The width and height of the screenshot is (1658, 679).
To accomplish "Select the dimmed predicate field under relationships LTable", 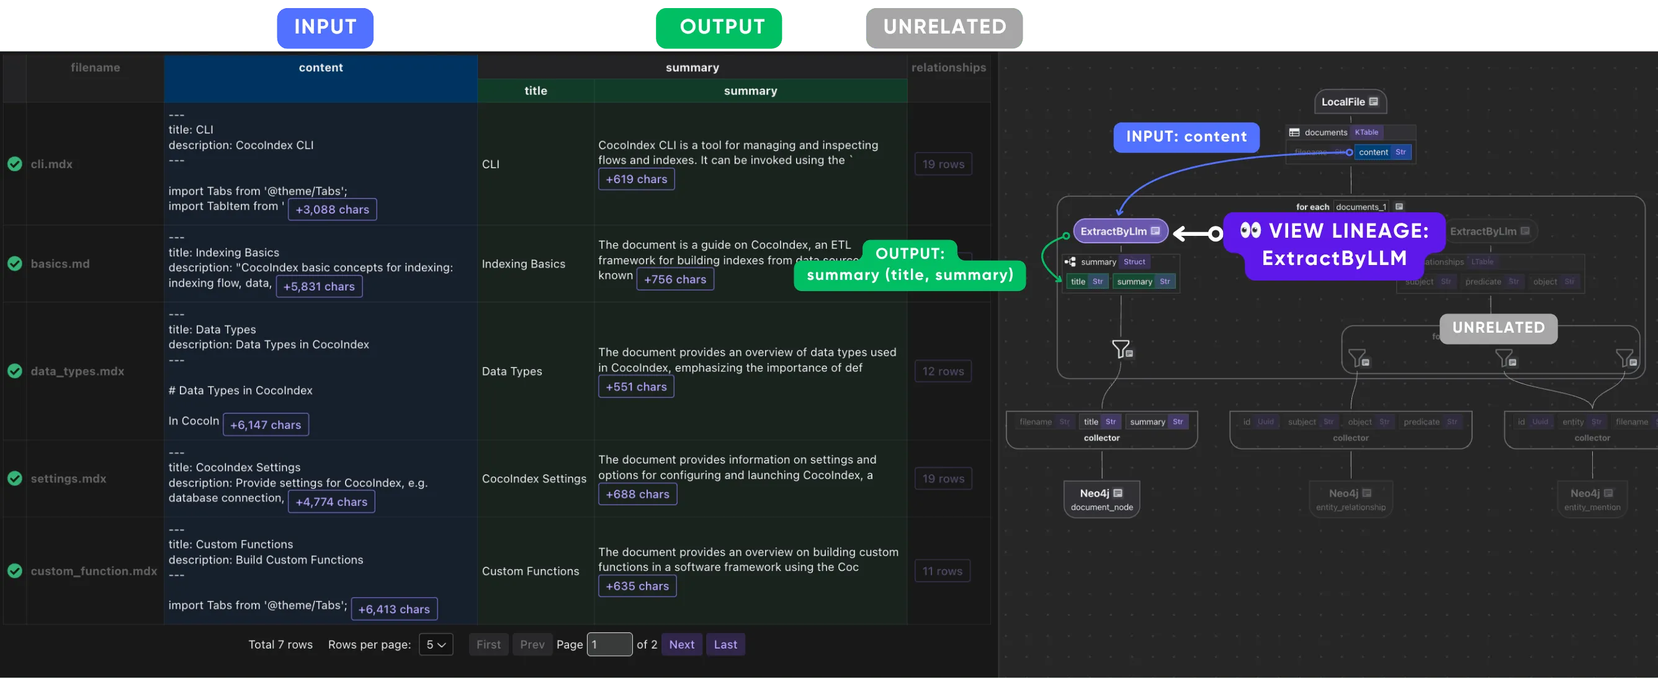I will [x=1491, y=282].
